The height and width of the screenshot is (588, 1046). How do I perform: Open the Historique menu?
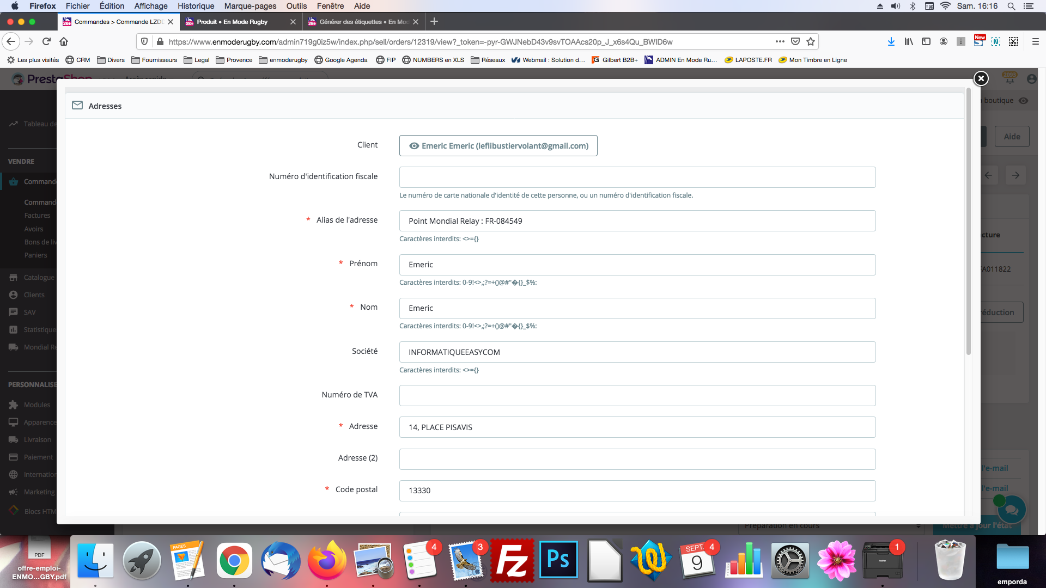coord(196,6)
